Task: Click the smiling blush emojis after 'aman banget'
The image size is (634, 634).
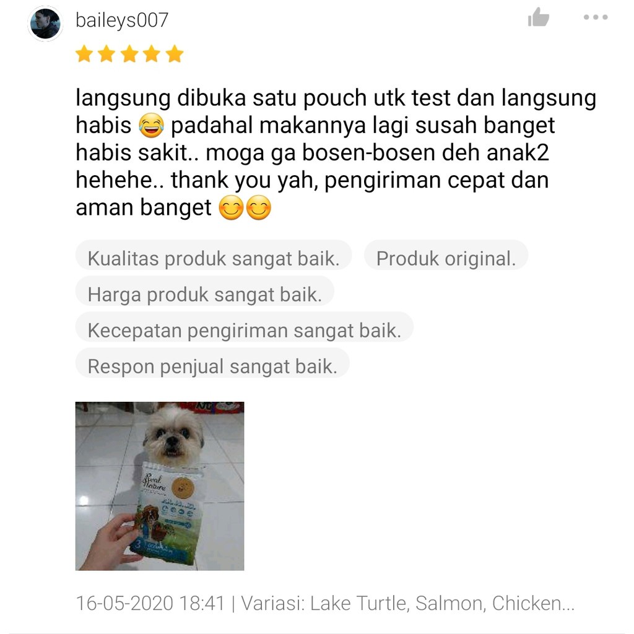Action: [245, 208]
